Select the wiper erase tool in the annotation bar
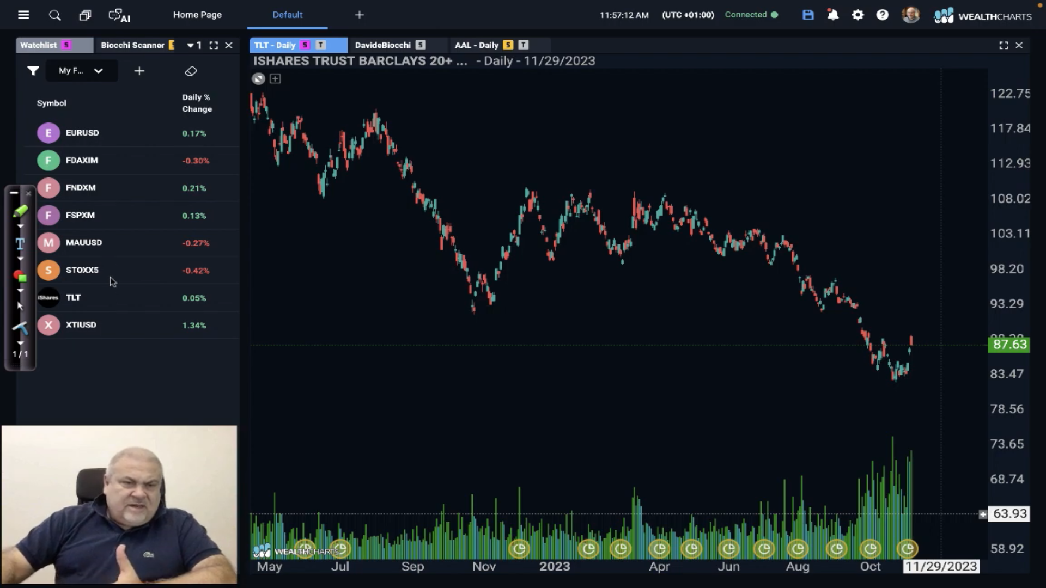 [20, 327]
